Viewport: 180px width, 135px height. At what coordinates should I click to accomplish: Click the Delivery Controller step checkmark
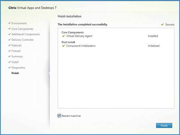pos(10,40)
